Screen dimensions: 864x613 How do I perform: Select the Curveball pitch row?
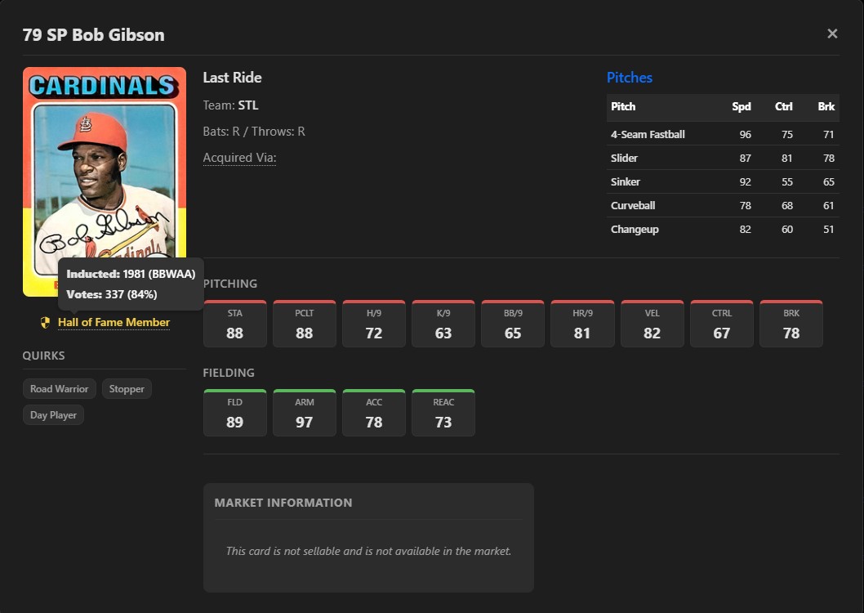[x=723, y=205]
